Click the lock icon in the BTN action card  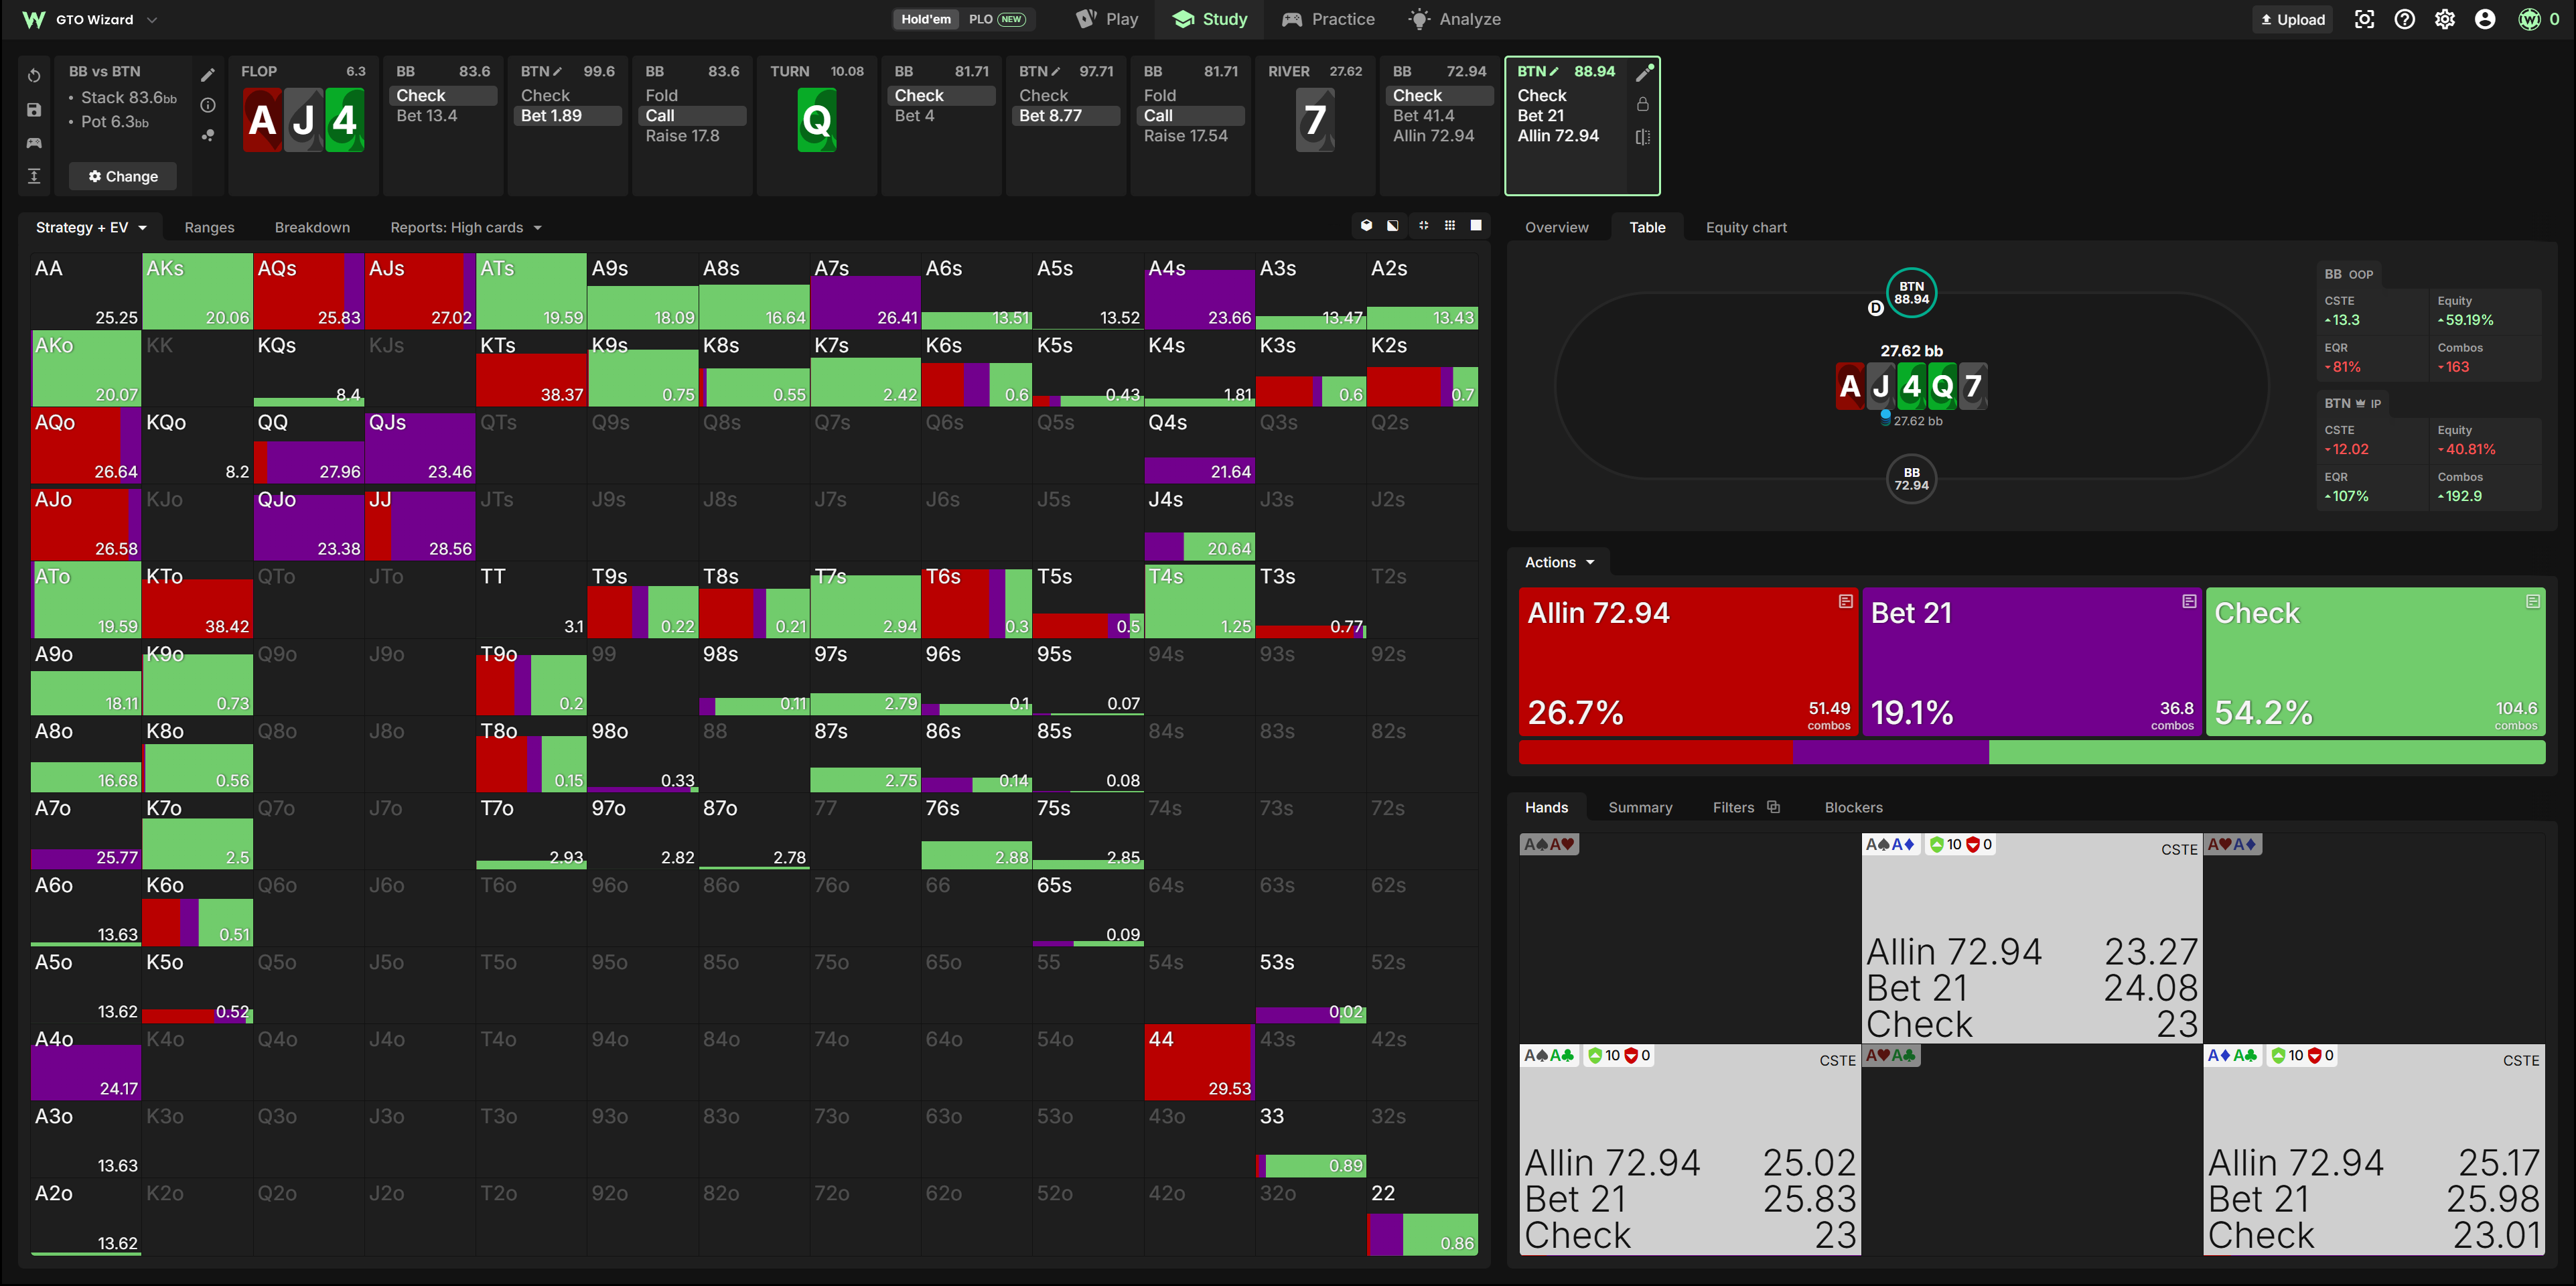click(1642, 104)
